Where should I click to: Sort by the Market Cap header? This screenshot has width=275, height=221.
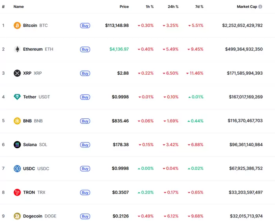pos(247,7)
